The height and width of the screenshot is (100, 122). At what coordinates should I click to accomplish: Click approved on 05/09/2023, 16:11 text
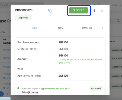55,89
